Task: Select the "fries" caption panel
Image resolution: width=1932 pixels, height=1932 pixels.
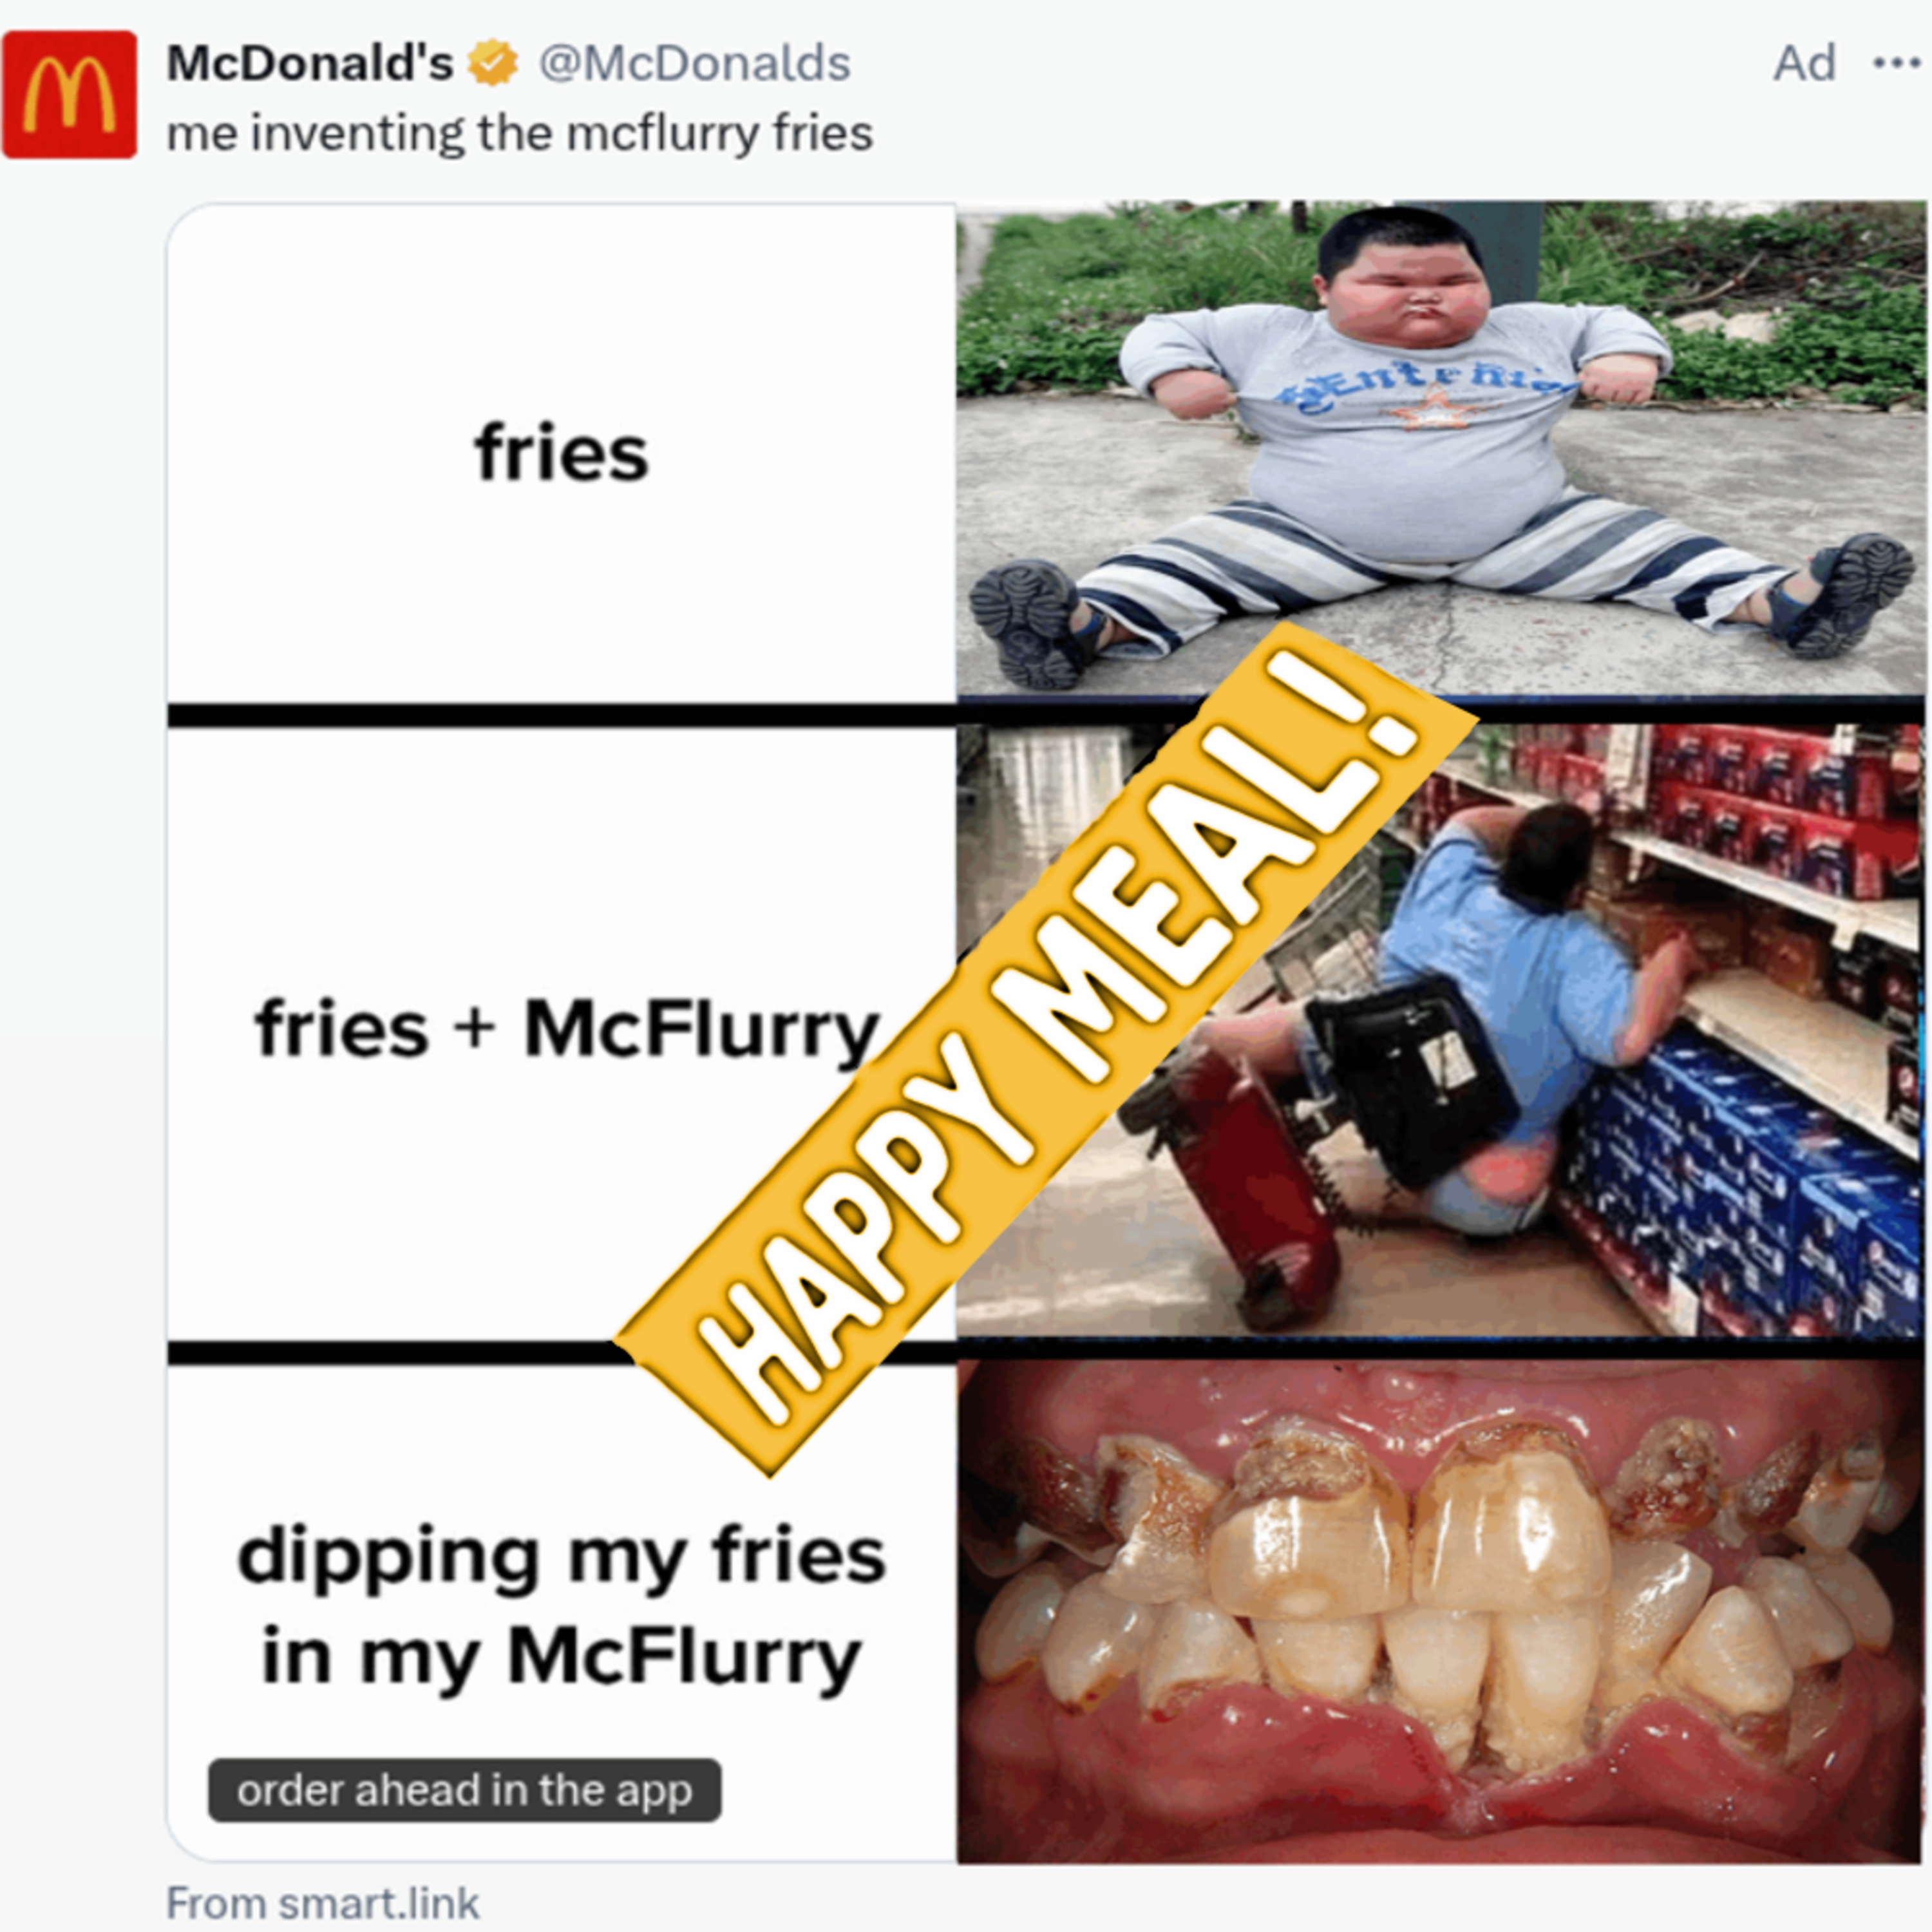Action: (x=562, y=454)
